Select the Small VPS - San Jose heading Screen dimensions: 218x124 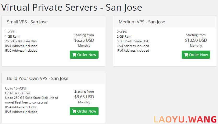pos(27,22)
